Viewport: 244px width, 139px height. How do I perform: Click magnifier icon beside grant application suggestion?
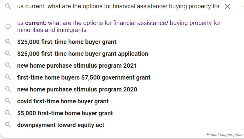[8, 54]
